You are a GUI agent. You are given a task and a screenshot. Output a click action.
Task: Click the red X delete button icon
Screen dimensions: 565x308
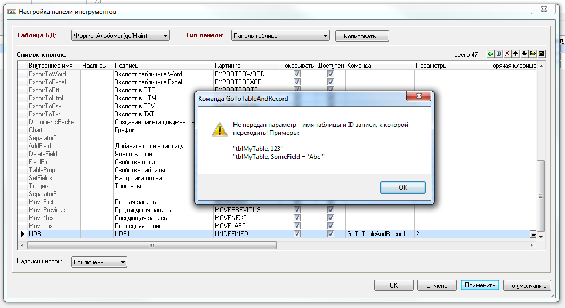click(507, 54)
